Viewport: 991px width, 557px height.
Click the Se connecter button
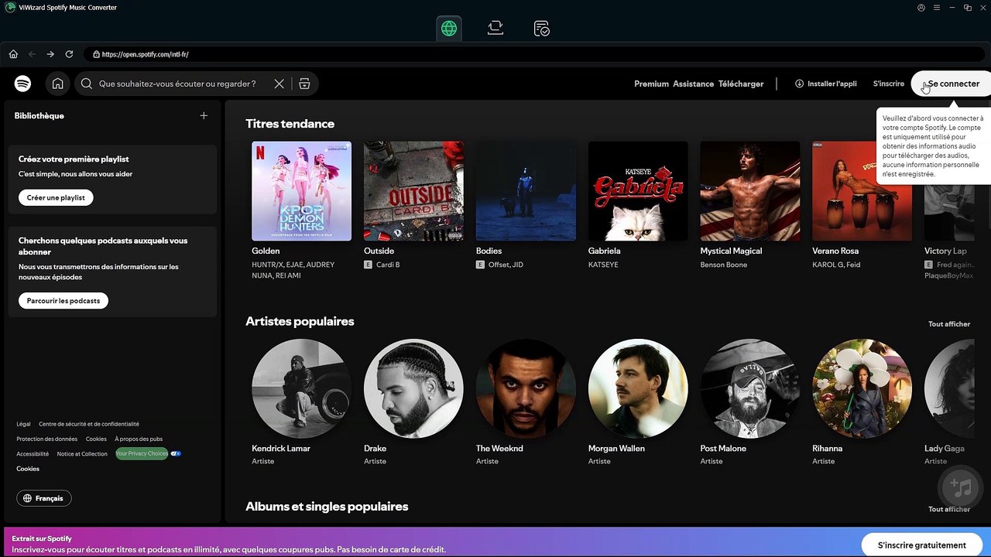952,84
